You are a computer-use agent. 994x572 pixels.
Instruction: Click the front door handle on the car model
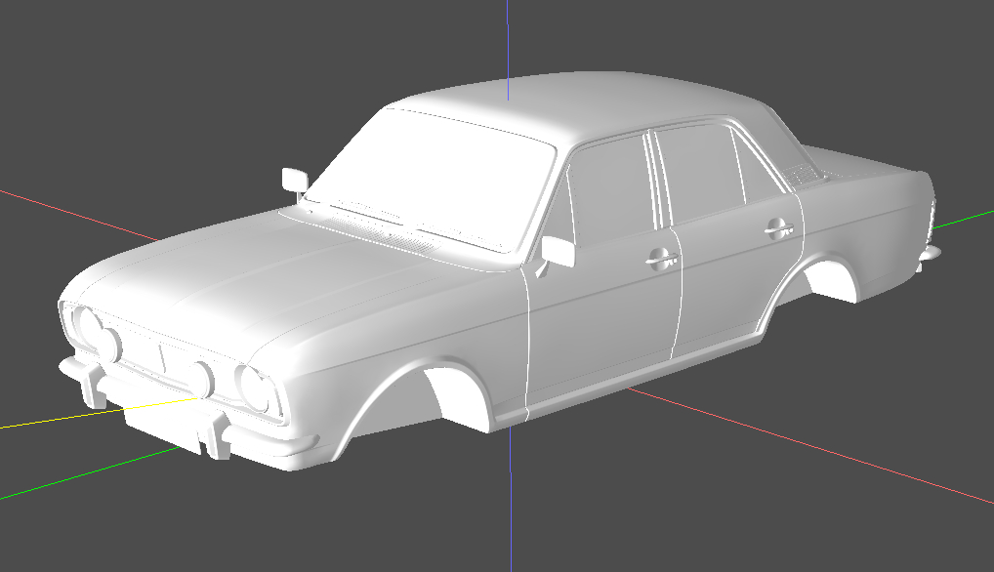[662, 258]
